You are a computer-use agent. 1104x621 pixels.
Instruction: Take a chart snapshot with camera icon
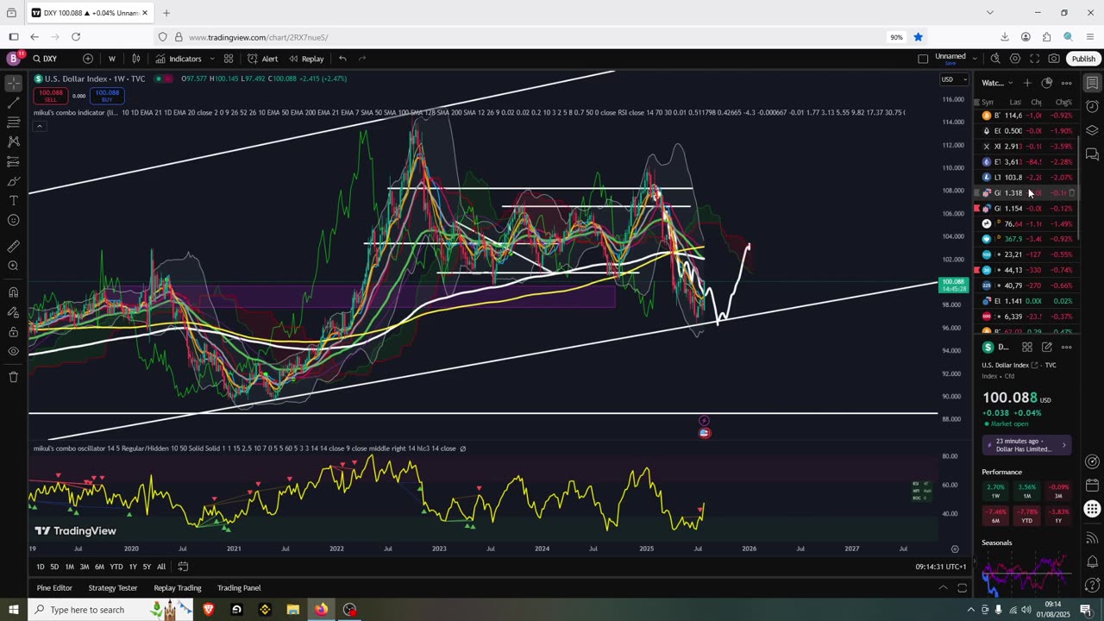click(x=1054, y=59)
